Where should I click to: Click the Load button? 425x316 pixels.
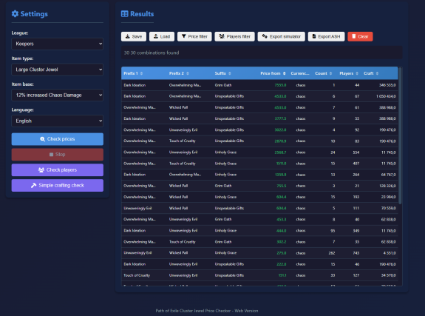[x=162, y=36]
